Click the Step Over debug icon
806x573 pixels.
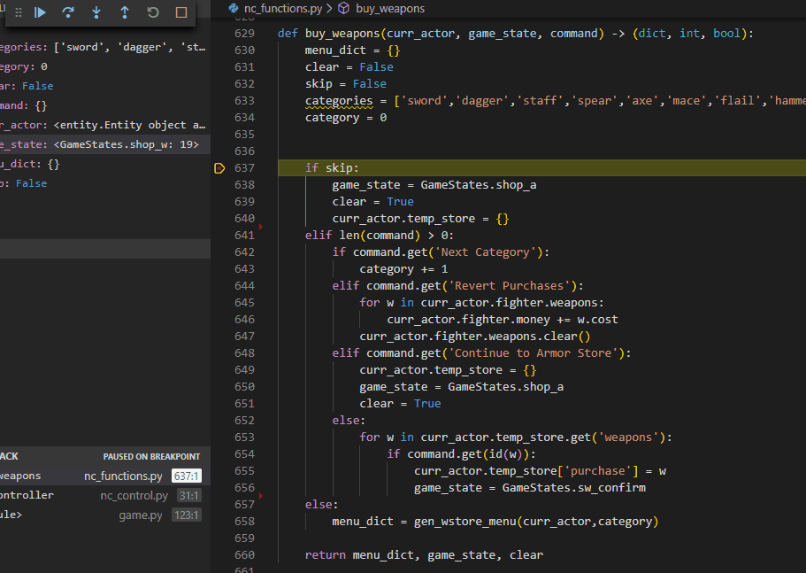68,12
